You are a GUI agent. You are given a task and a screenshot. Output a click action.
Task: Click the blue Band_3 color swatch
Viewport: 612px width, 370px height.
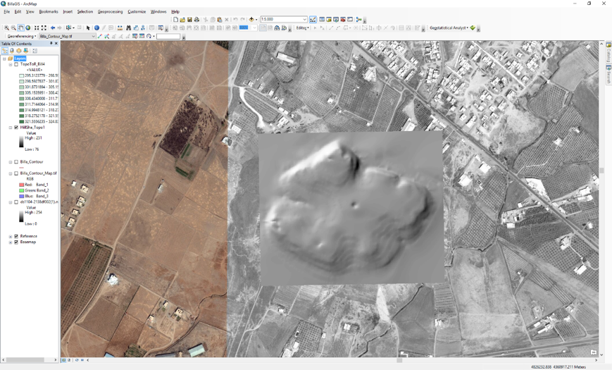(x=21, y=196)
